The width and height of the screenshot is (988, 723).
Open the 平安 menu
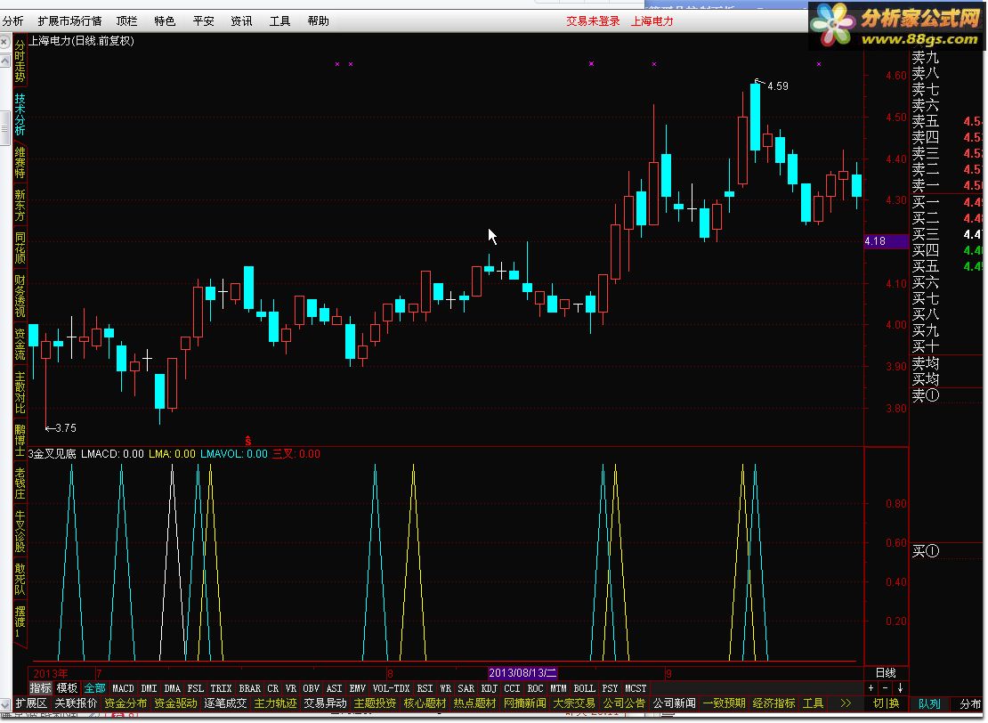point(203,20)
